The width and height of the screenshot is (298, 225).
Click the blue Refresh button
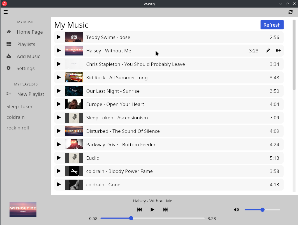click(272, 25)
